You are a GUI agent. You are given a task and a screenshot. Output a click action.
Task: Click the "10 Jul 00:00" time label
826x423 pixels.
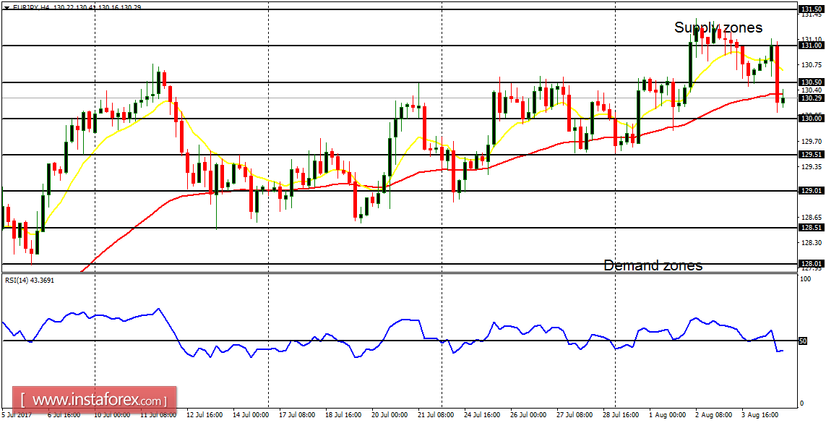[x=113, y=416]
